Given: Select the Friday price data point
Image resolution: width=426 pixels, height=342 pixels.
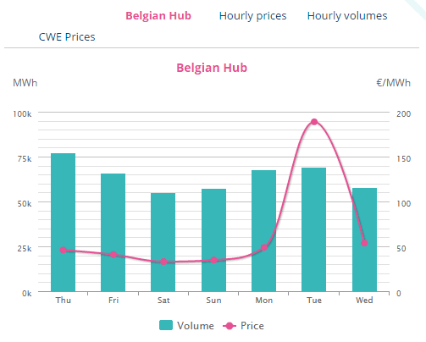Looking at the screenshot, I should [x=113, y=255].
